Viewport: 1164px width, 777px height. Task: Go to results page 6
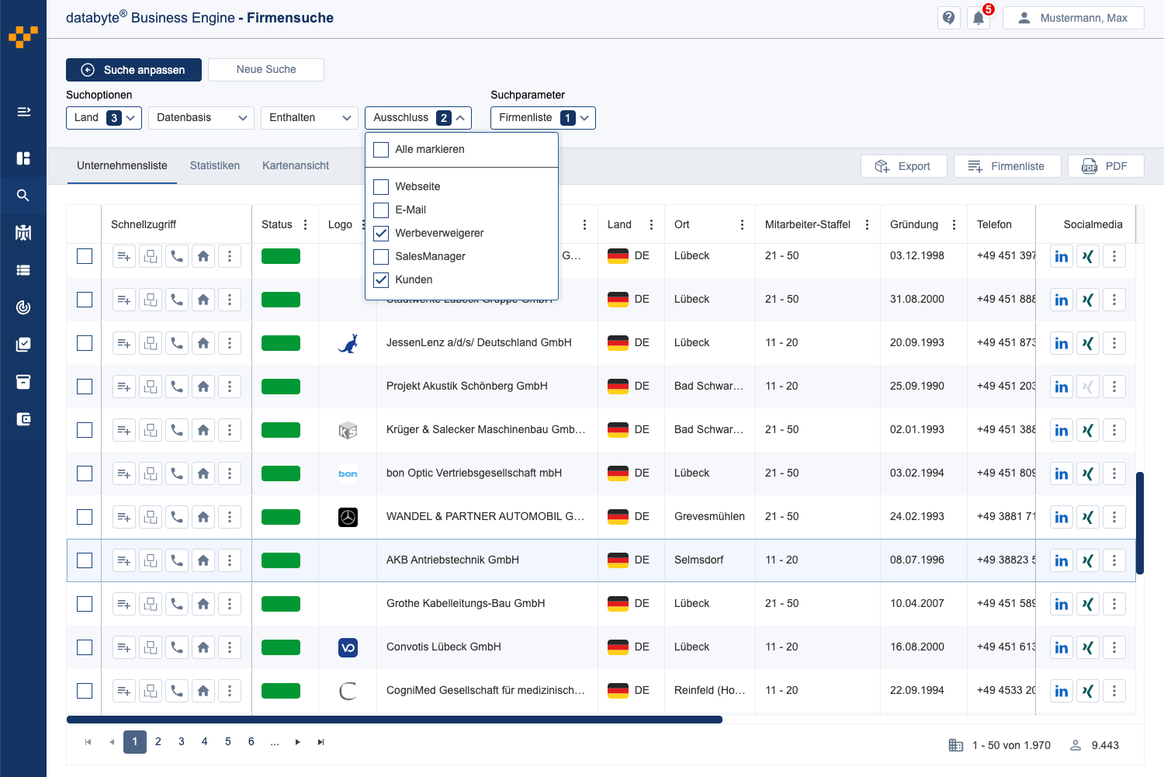click(x=251, y=741)
